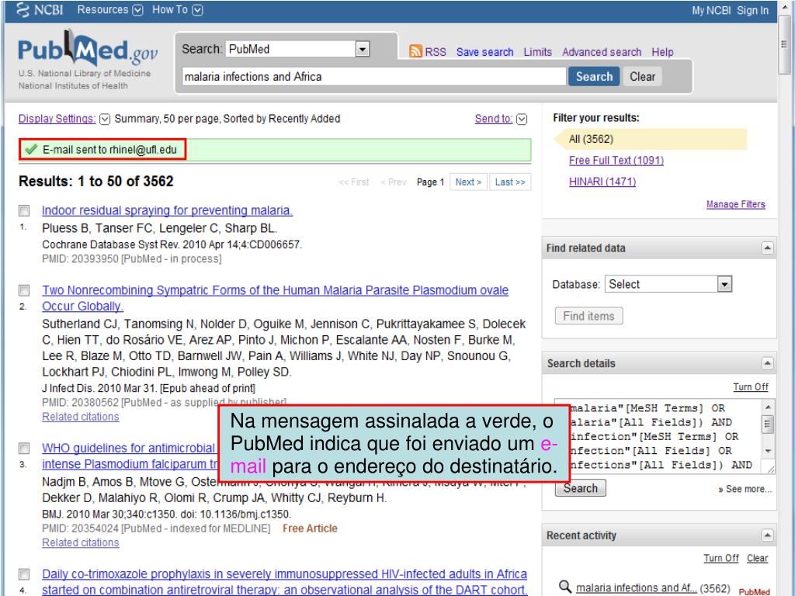Viewport: 795px width, 596px height.
Task: Go to Next results page
Action: click(468, 182)
